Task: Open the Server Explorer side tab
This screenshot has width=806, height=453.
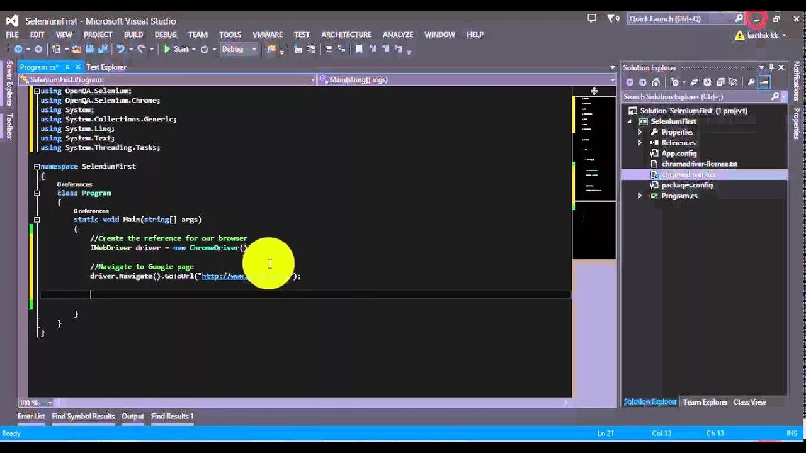Action: pos(9,83)
